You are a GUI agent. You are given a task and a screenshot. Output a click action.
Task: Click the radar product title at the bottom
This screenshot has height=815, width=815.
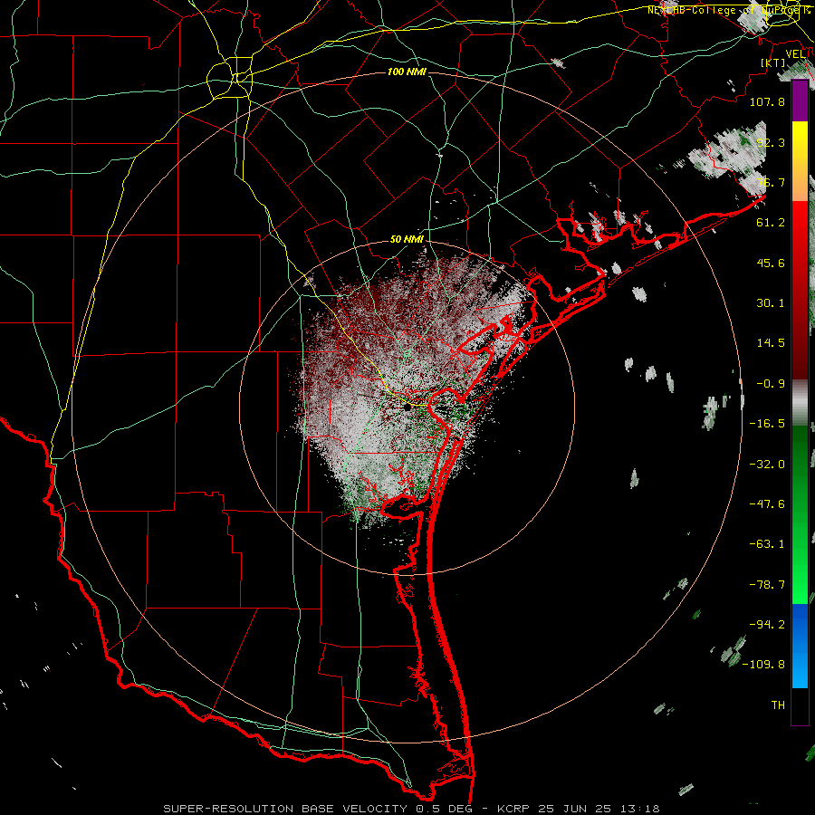pos(411,809)
